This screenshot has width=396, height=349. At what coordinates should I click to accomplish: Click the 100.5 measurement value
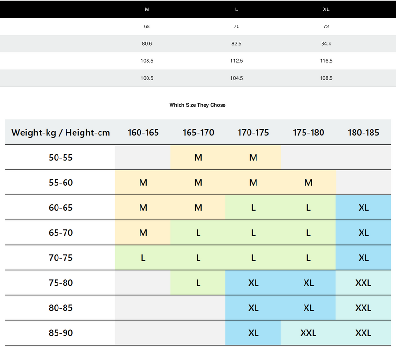[x=147, y=78]
